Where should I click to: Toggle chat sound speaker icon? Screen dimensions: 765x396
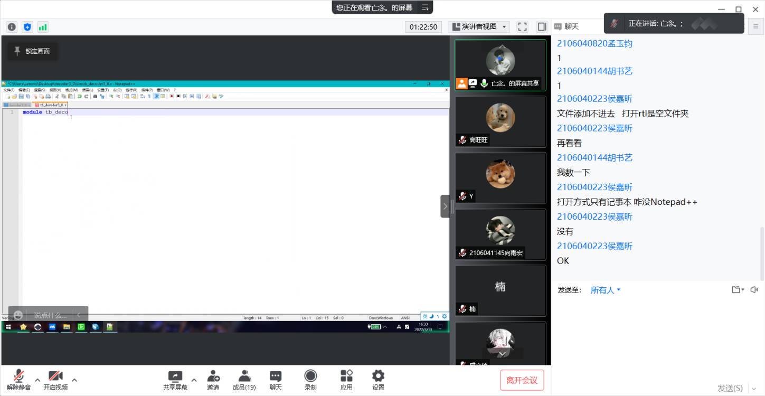click(x=754, y=289)
